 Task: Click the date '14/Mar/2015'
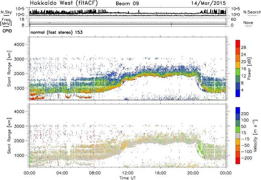208,3
